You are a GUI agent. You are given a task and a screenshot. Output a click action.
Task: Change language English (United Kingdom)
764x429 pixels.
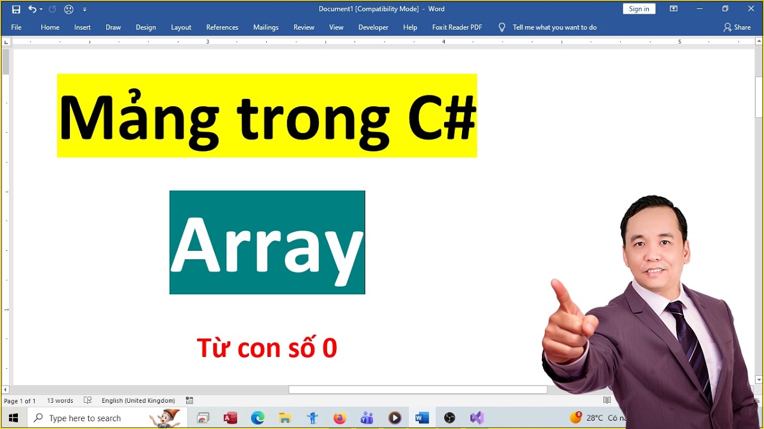tap(138, 401)
